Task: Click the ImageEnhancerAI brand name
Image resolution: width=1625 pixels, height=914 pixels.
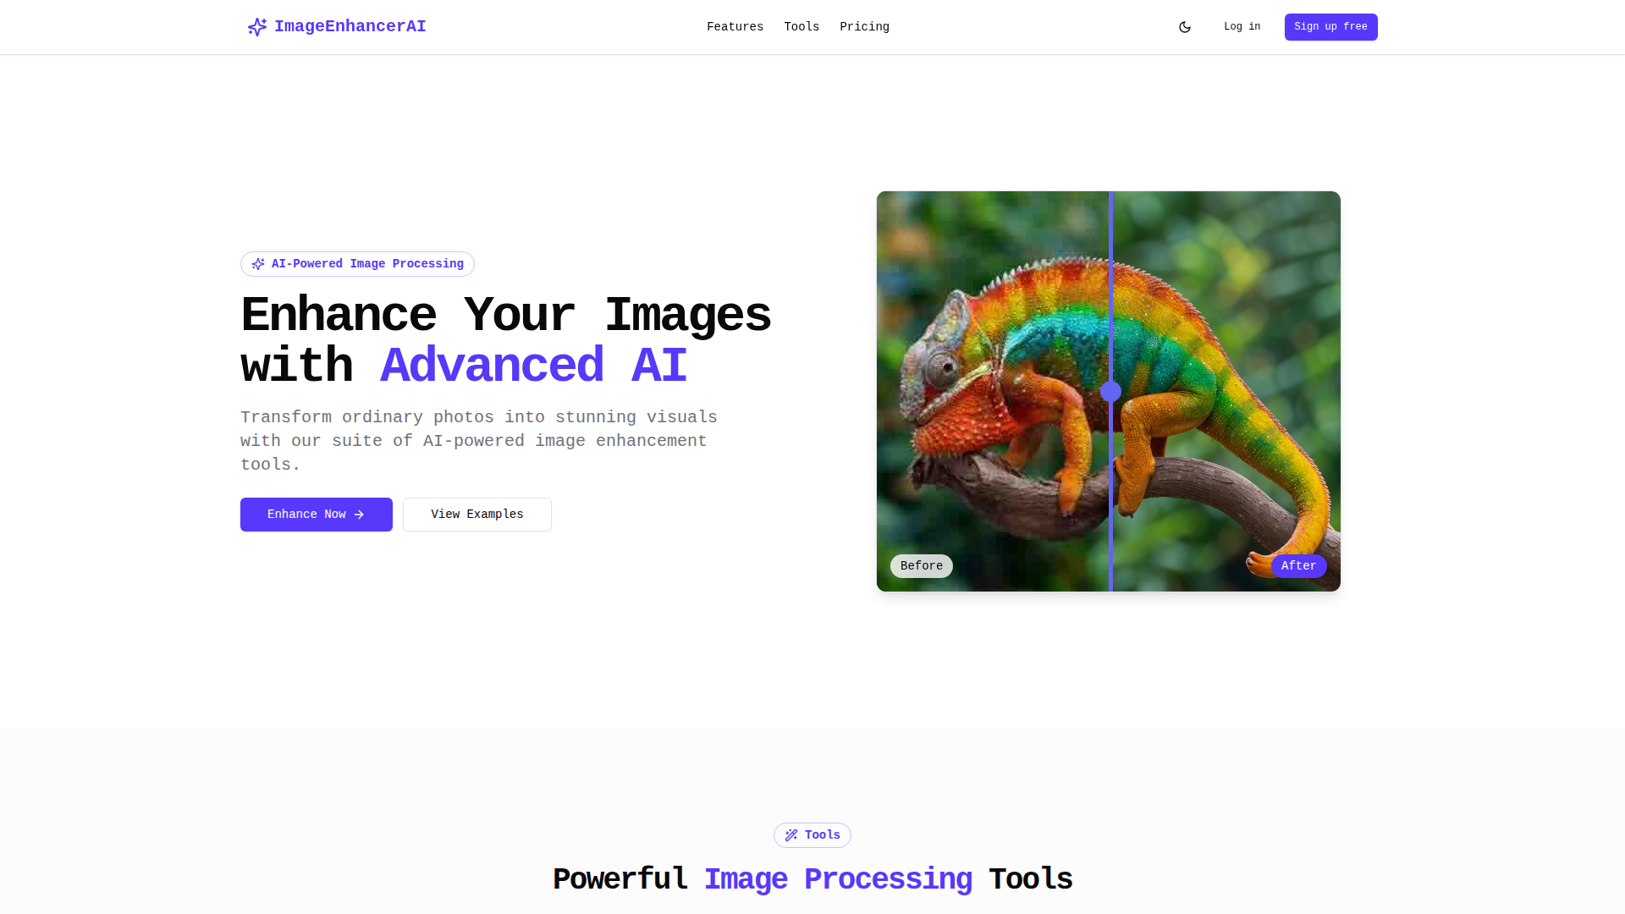Action: pyautogui.click(x=350, y=27)
